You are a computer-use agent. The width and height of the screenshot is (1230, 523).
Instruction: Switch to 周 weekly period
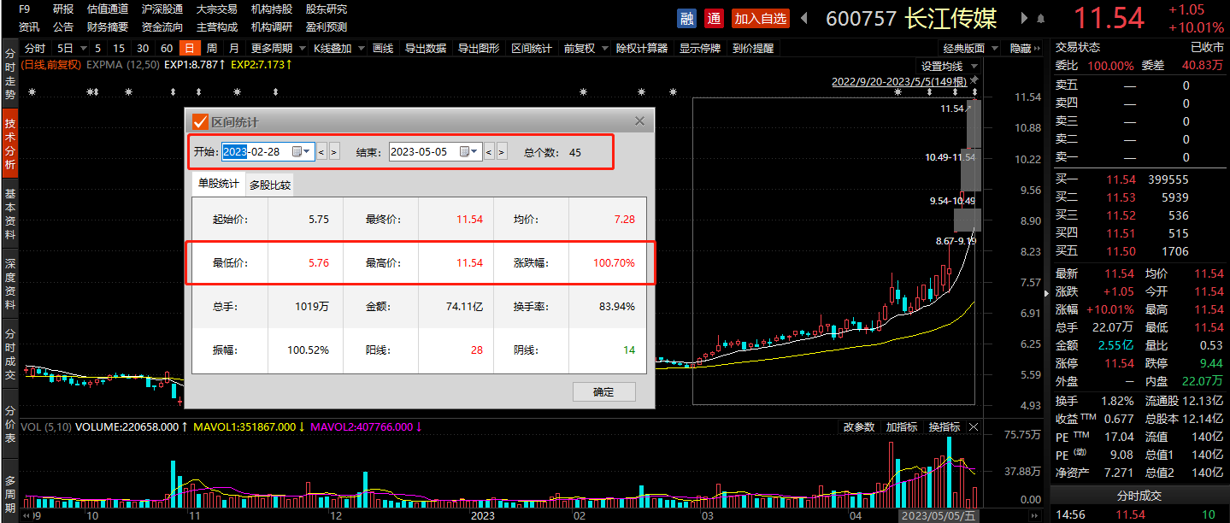point(211,49)
